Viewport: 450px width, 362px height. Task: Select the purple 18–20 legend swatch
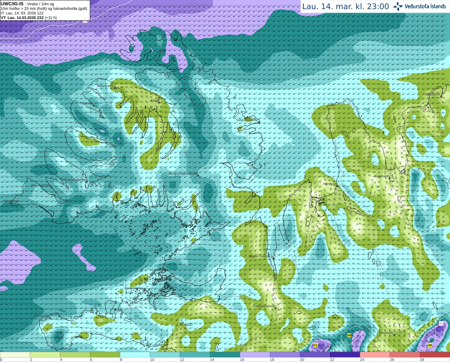(285, 355)
